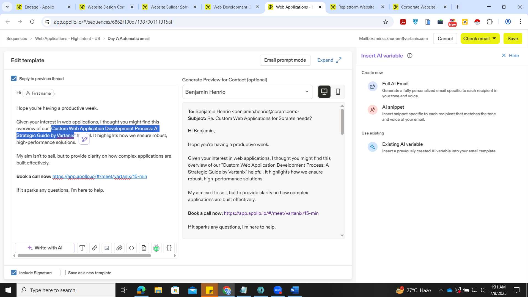This screenshot has height=297, width=528.
Task: Open Zoom from the taskbar
Action: tap(278, 290)
